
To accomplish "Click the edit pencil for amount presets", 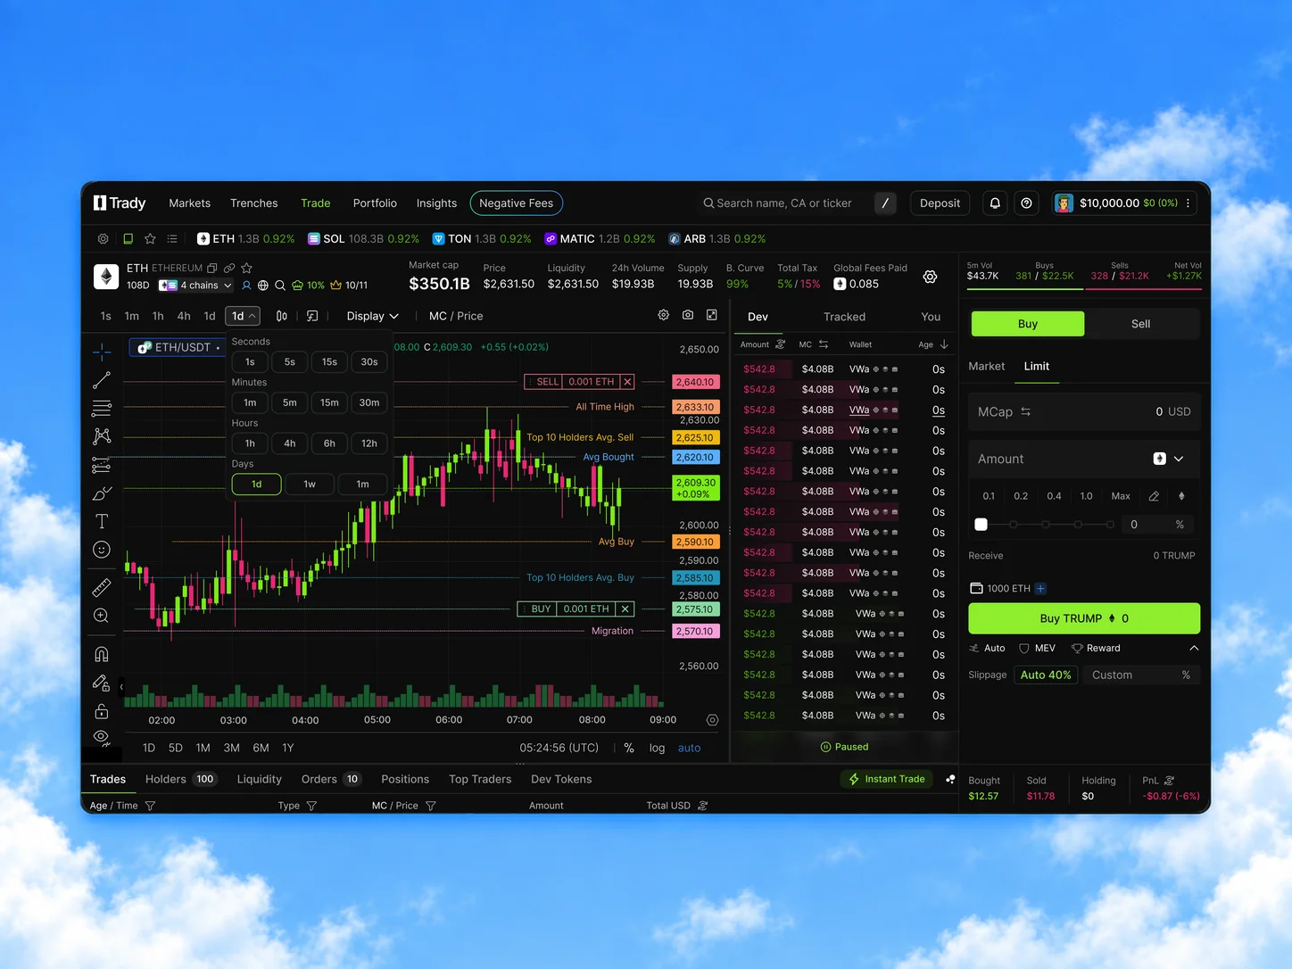I will pyautogui.click(x=1154, y=496).
